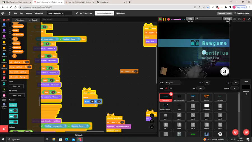
Task: Open the File menu
Action: click(x=15, y=13)
